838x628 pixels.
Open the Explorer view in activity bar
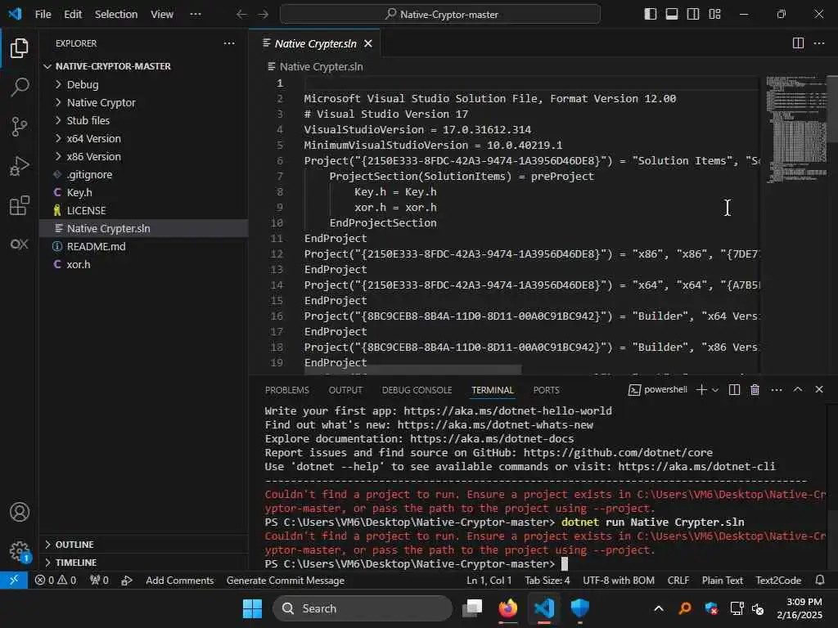20,48
